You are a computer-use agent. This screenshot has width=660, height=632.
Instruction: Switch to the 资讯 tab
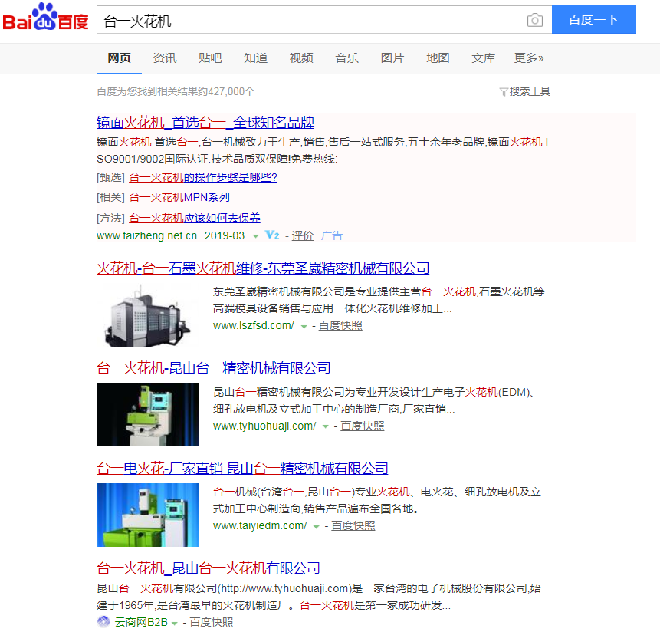click(165, 58)
